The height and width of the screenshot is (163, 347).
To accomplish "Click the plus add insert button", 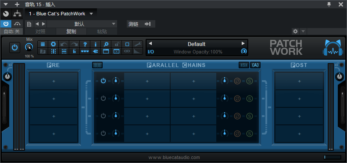I will click(17, 4).
